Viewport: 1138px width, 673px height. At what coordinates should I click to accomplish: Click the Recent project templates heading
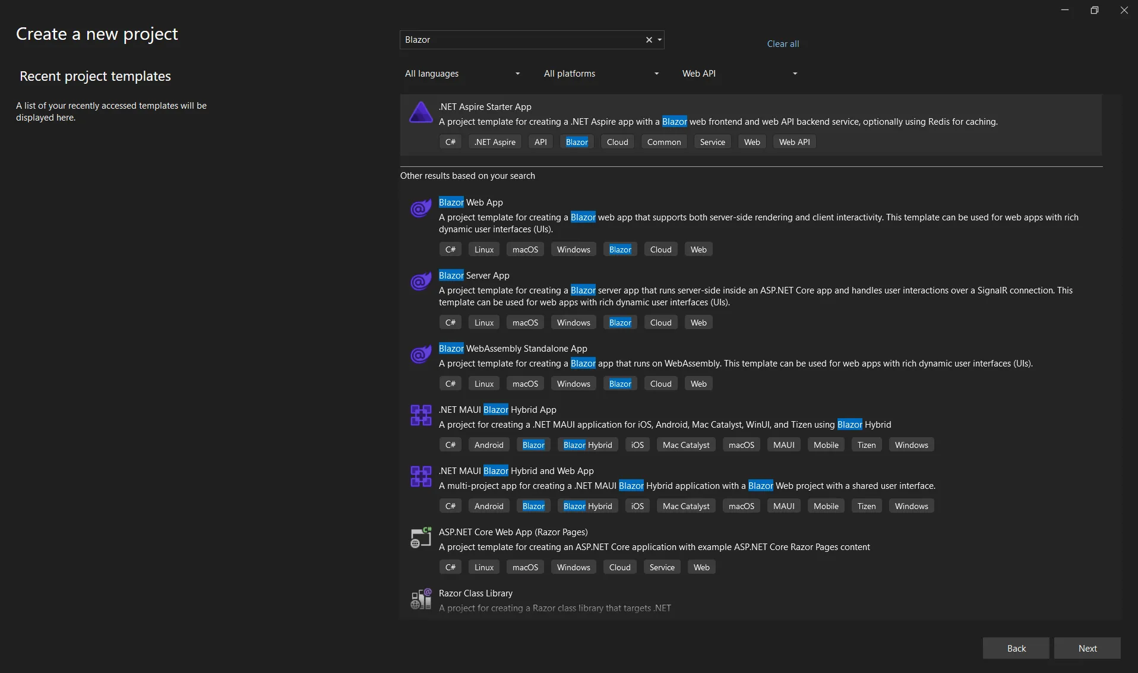pyautogui.click(x=95, y=76)
